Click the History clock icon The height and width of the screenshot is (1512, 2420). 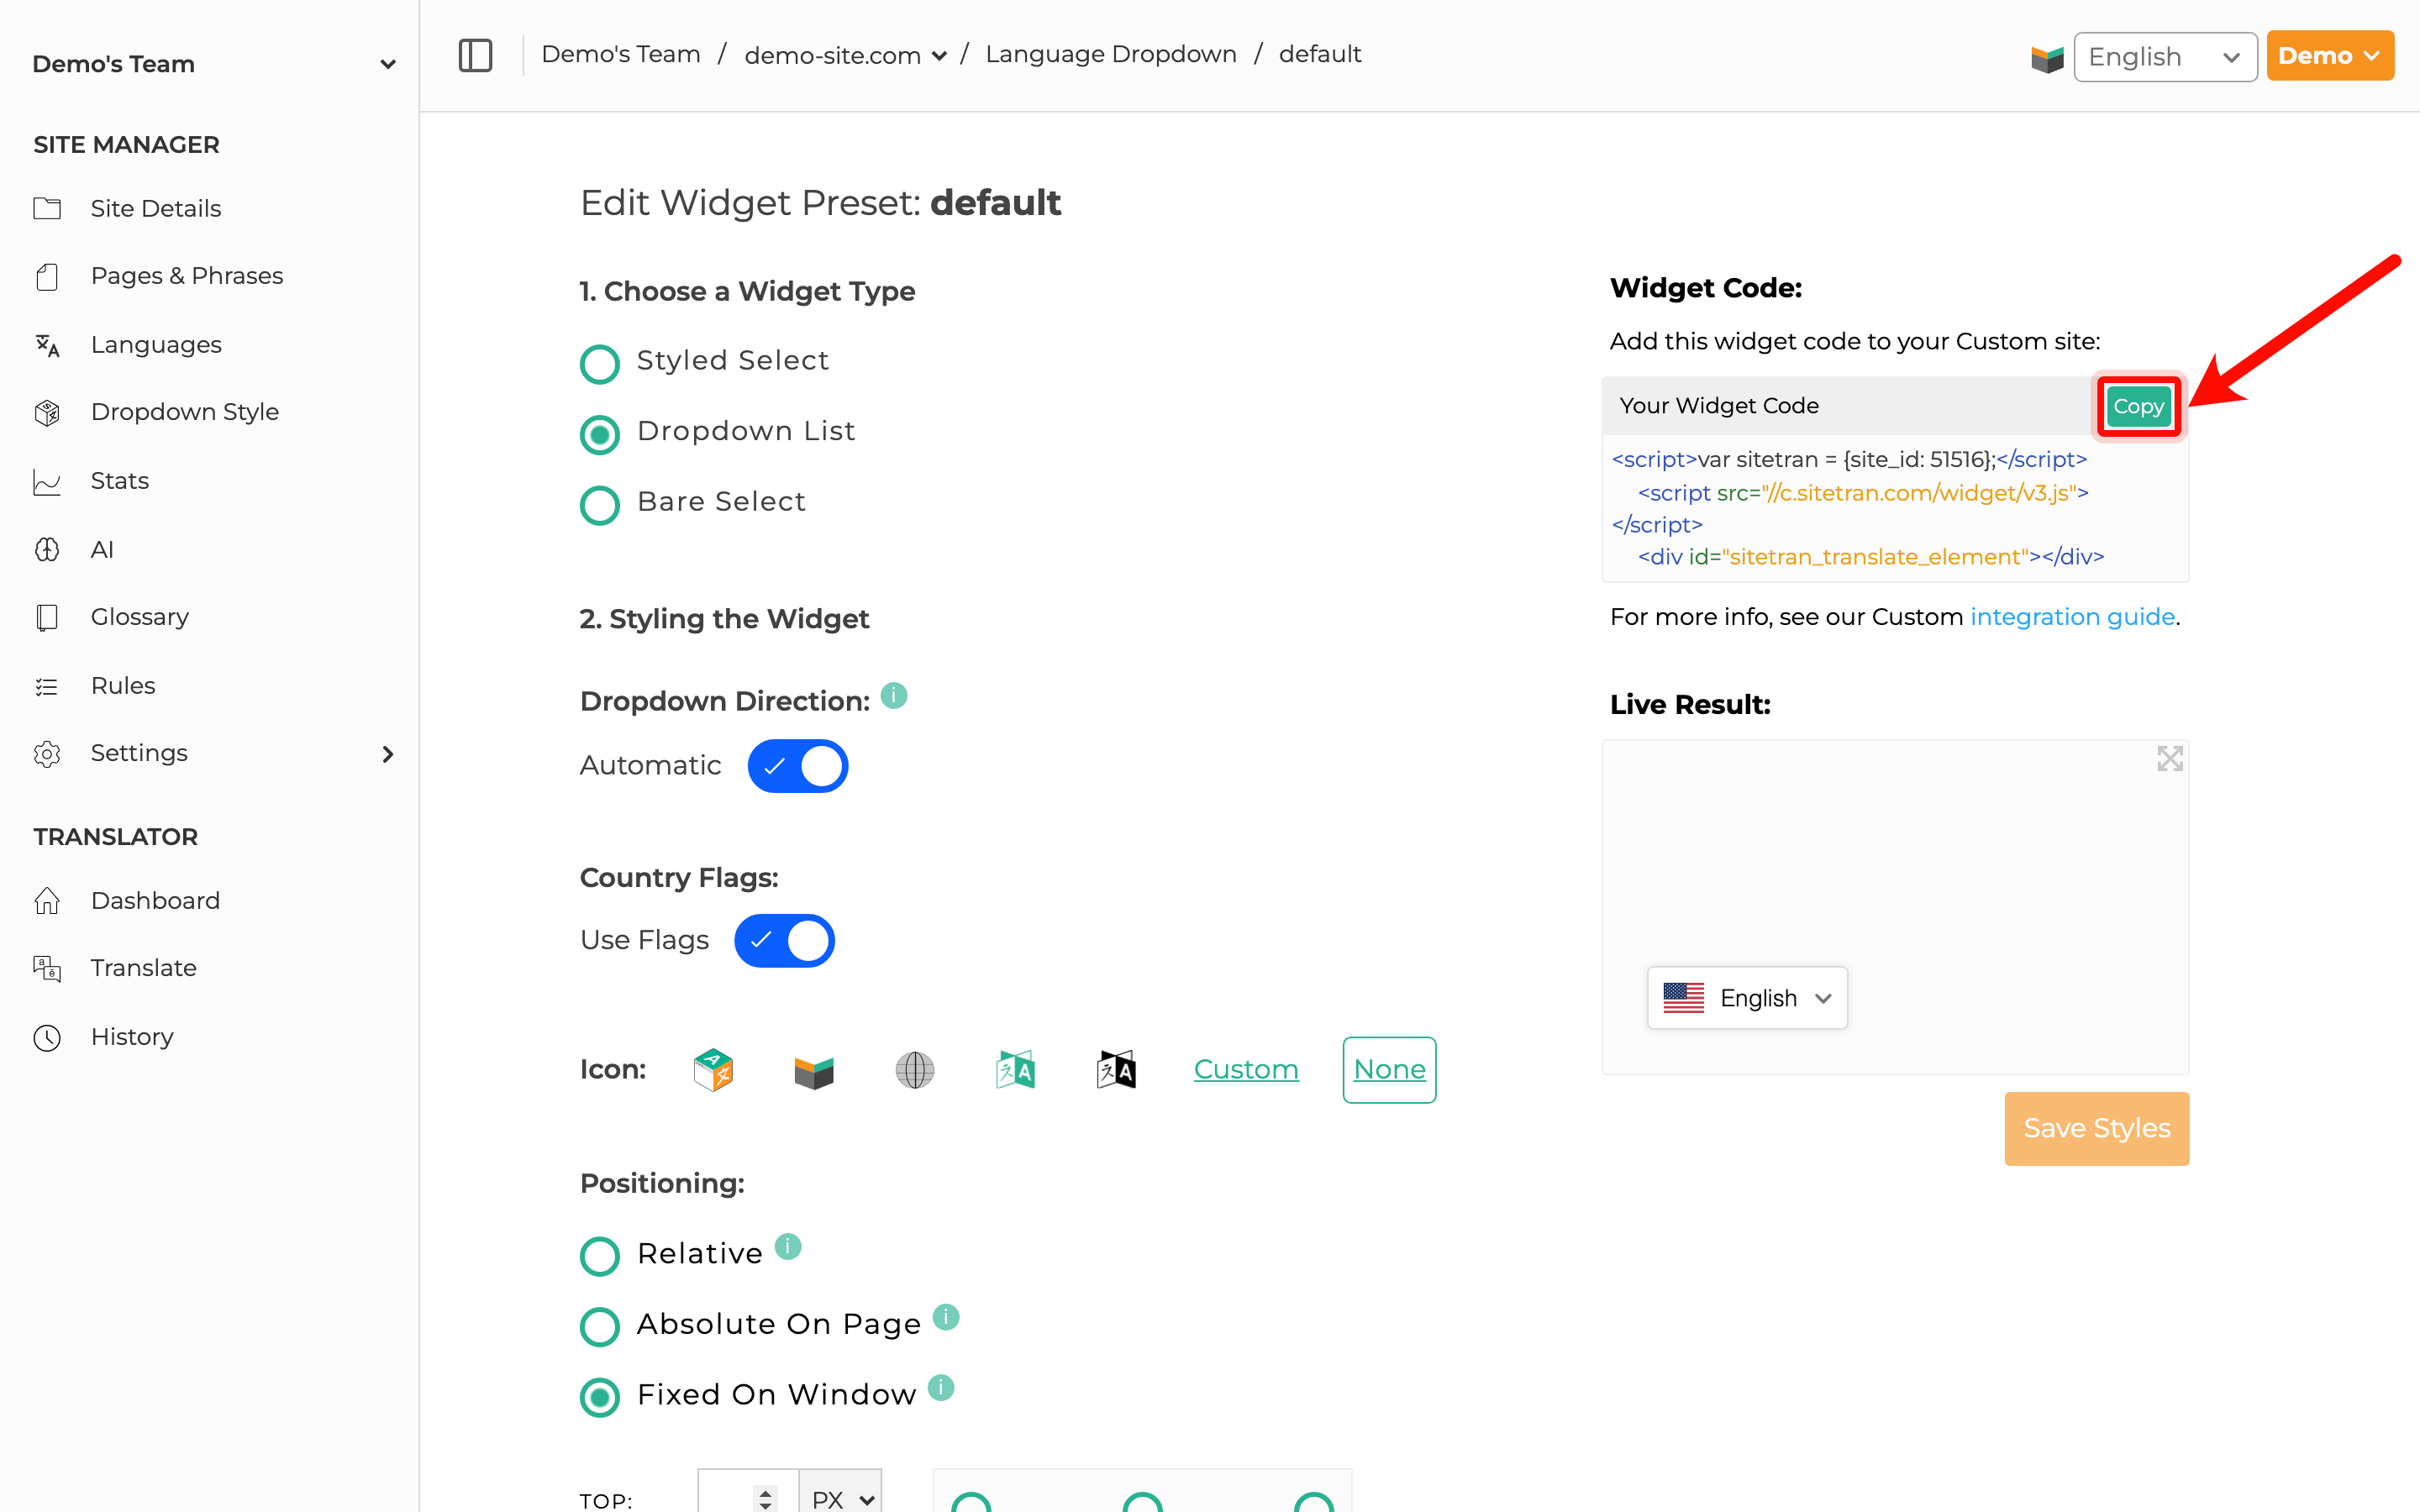[47, 1037]
